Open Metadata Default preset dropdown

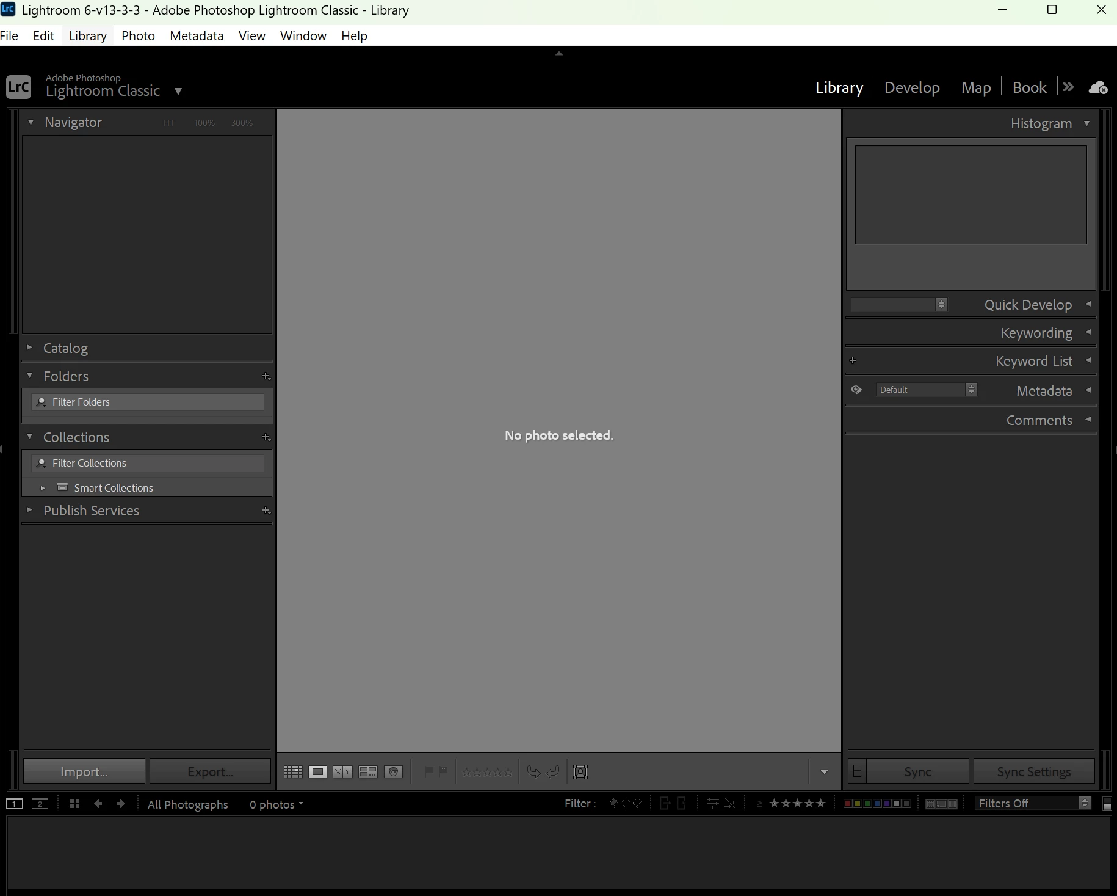tap(927, 390)
